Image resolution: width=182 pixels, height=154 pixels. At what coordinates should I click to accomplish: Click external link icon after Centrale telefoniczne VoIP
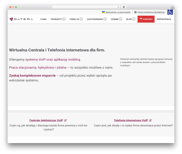coord(66,121)
